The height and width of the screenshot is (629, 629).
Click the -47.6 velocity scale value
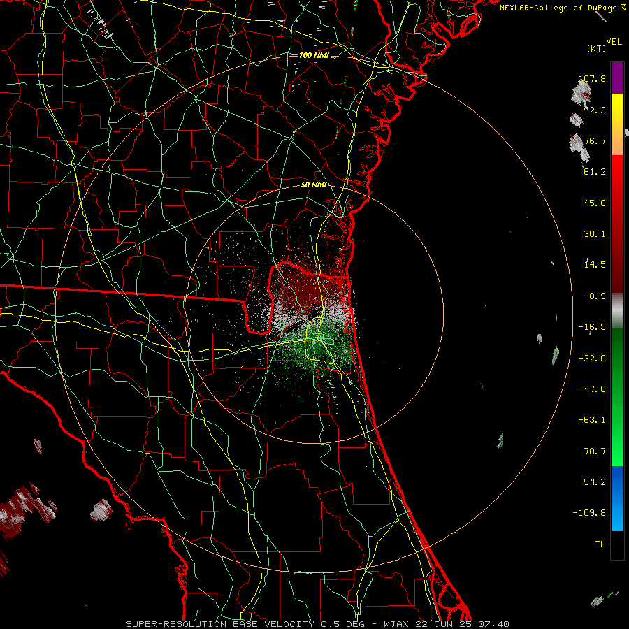click(x=592, y=389)
